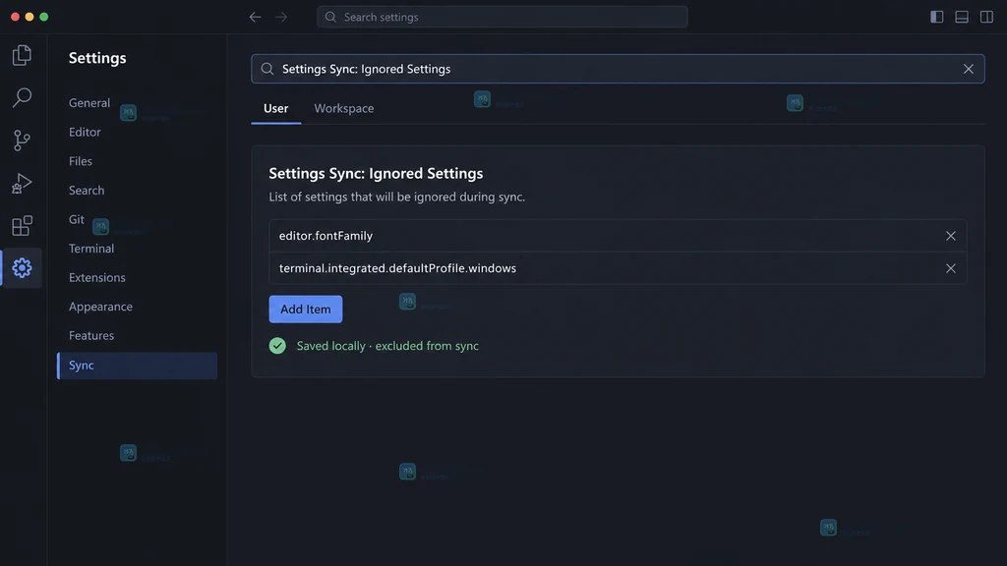Image resolution: width=1007 pixels, height=566 pixels.
Task: Select the terminal.integrated.defaultProfile.windows entry text
Action: [397, 268]
